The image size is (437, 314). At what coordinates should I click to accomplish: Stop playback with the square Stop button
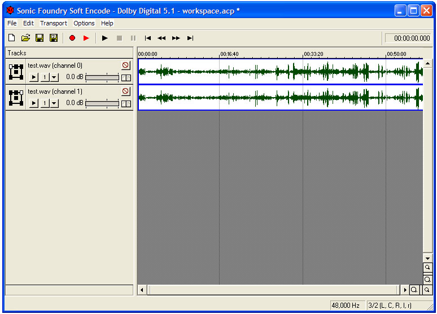[119, 38]
